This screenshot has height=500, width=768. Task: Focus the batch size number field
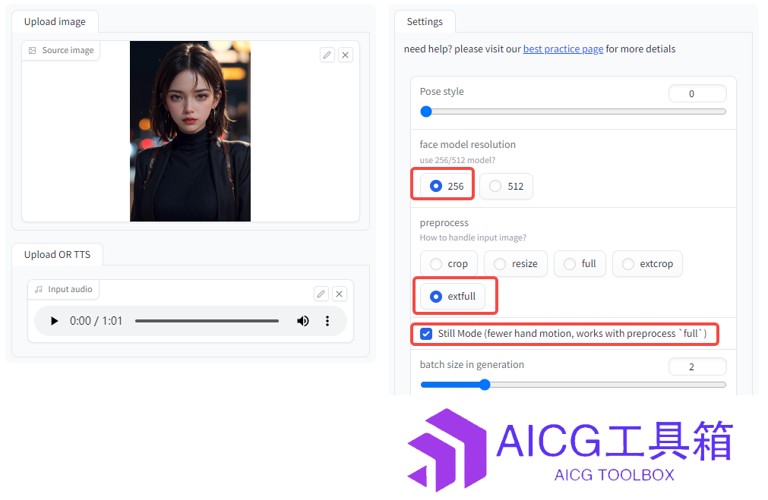[x=697, y=366]
